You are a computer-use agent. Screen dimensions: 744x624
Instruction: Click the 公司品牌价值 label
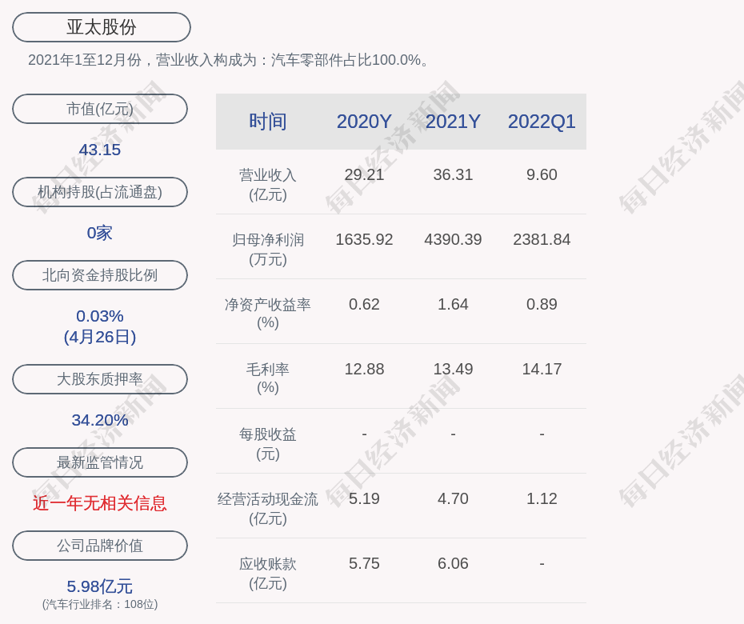tap(100, 546)
